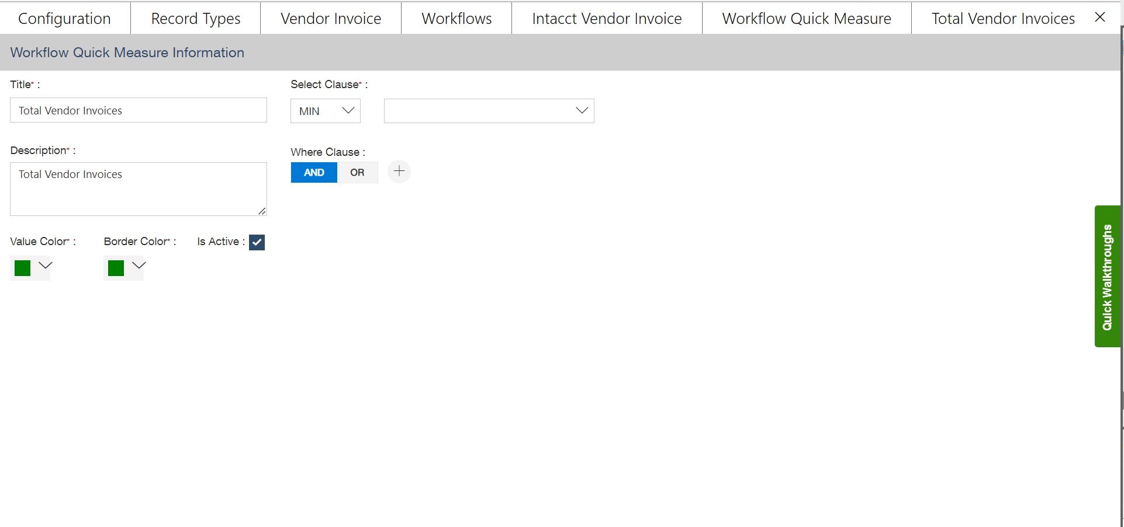Open the Quick Walkthroughs side panel
The width and height of the screenshot is (1124, 527).
tap(1107, 277)
